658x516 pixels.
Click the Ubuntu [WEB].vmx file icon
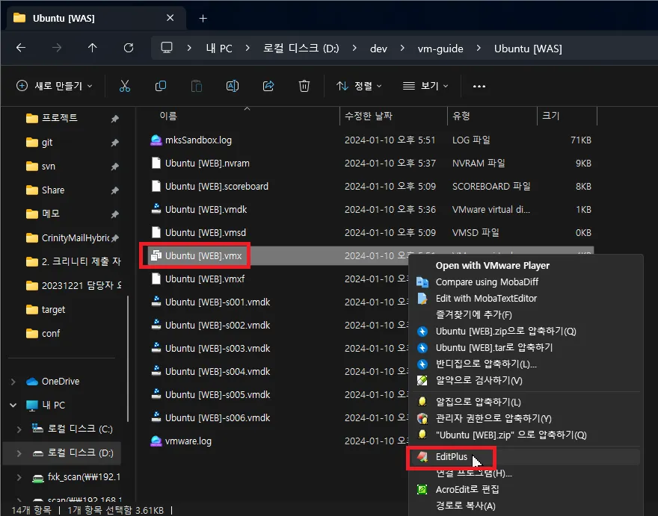coord(156,255)
